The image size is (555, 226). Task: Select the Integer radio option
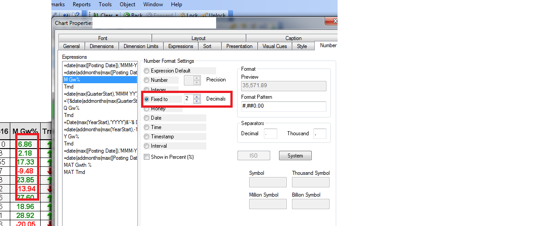(x=147, y=89)
